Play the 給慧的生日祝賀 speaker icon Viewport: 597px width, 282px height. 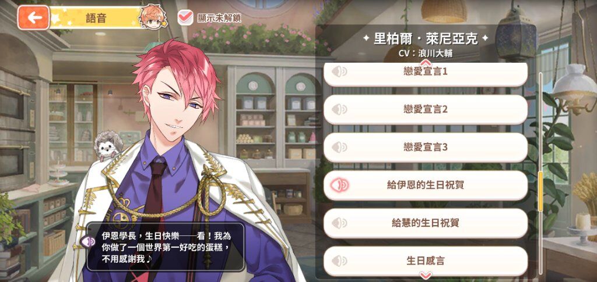pyautogui.click(x=339, y=223)
